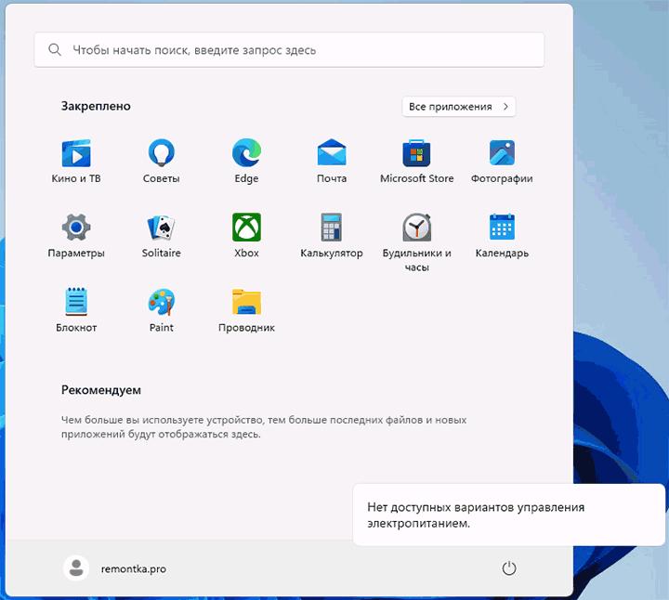Open the Календарь calendar app
The width and height of the screenshot is (669, 600).
502,236
